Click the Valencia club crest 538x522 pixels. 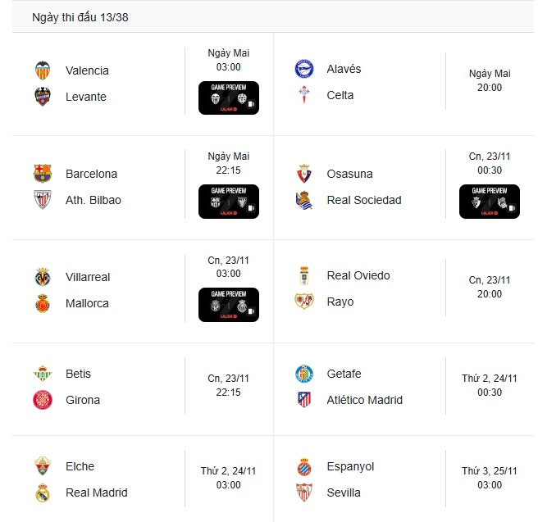click(x=43, y=70)
